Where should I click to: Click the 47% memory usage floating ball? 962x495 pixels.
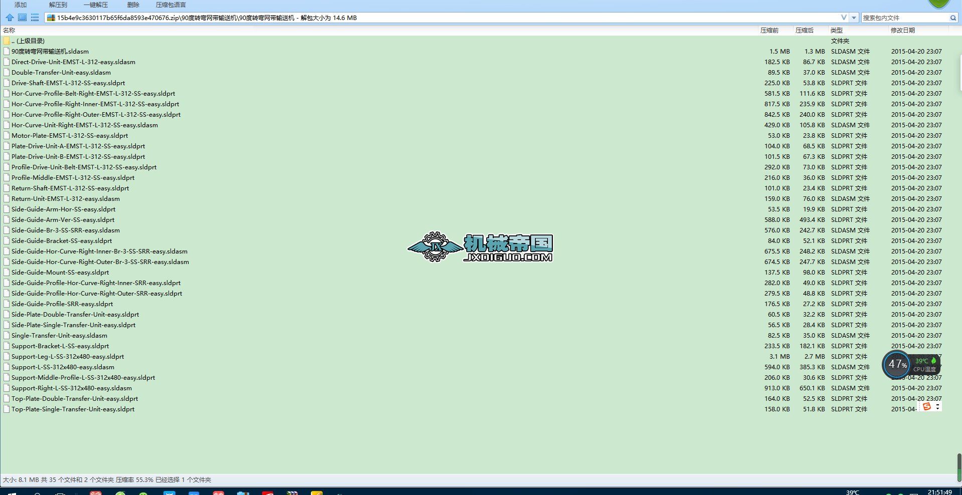pos(896,364)
